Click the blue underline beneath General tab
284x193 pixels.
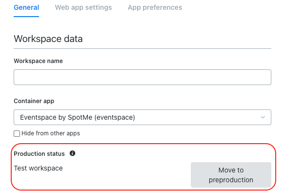click(x=26, y=17)
